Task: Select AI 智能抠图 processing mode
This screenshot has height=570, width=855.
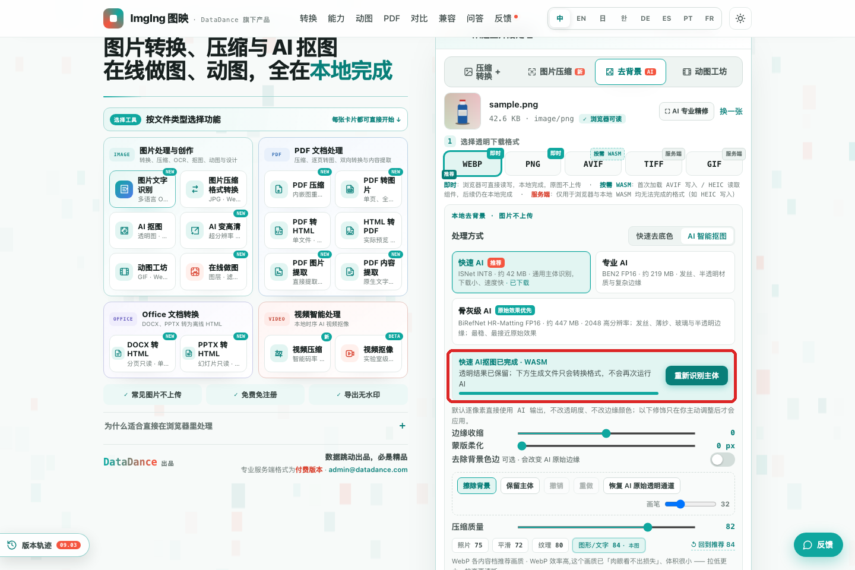Action: click(707, 236)
